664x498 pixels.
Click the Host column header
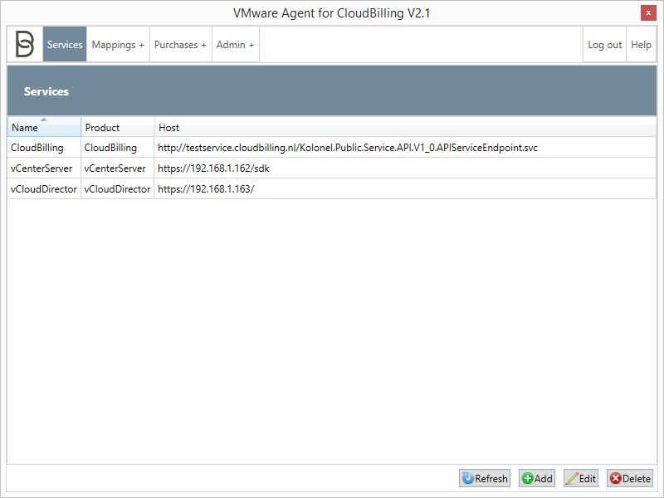click(x=405, y=128)
